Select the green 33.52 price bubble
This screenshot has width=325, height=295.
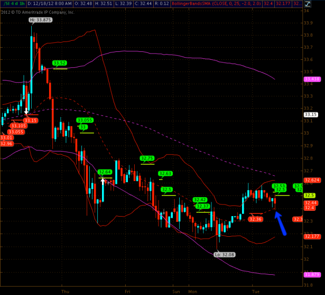click(x=60, y=63)
